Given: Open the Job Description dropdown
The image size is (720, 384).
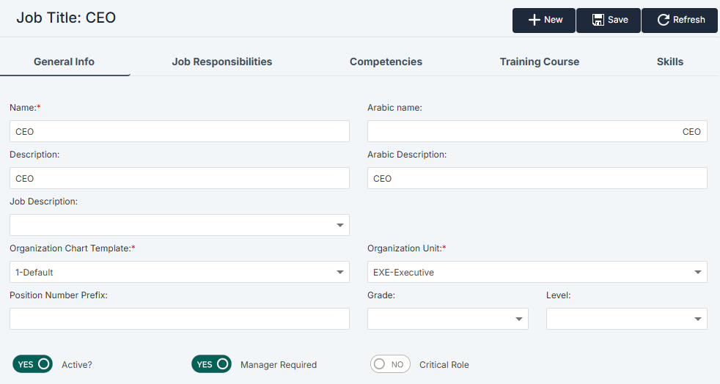Looking at the screenshot, I should (x=340, y=225).
